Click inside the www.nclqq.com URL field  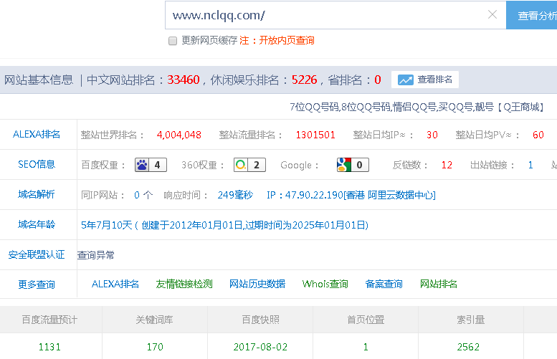(323, 15)
